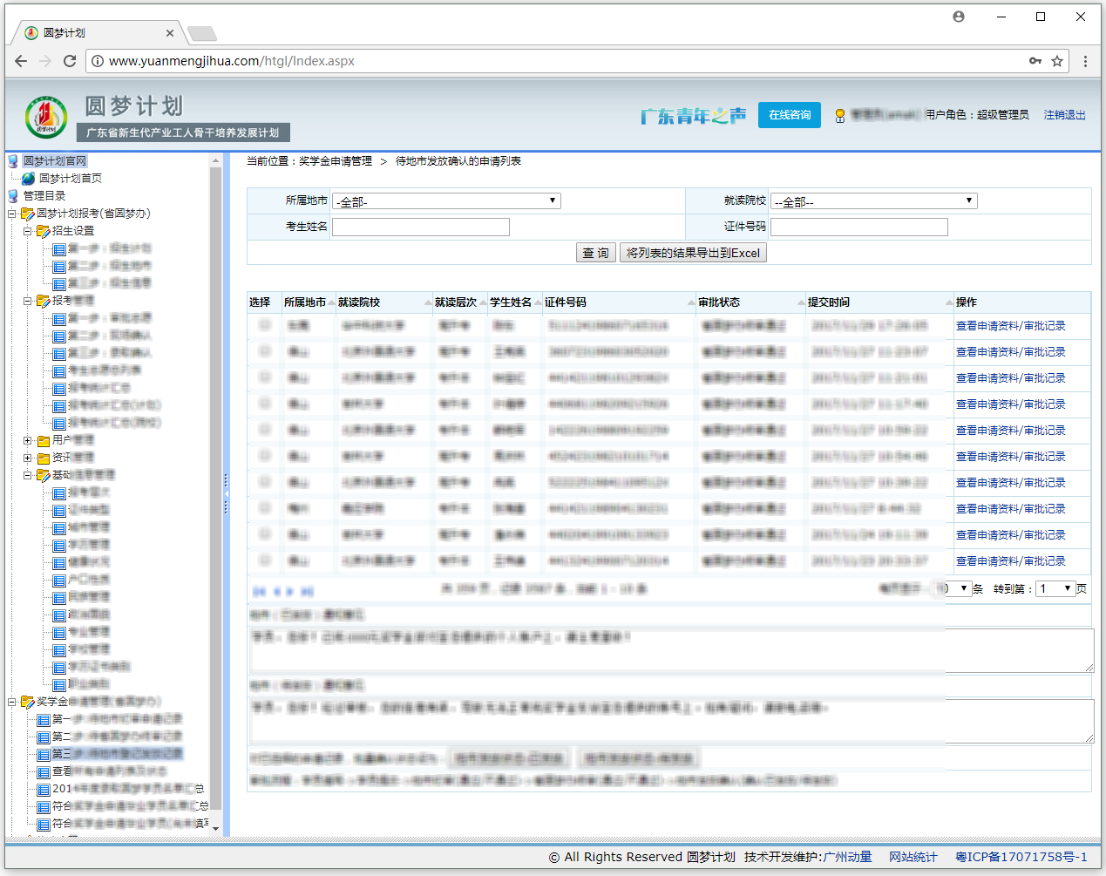Click the 查询 button
1106x876 pixels.
pyautogui.click(x=595, y=253)
